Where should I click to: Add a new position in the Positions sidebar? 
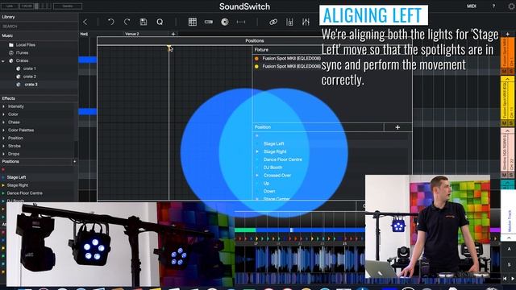pyautogui.click(x=74, y=161)
